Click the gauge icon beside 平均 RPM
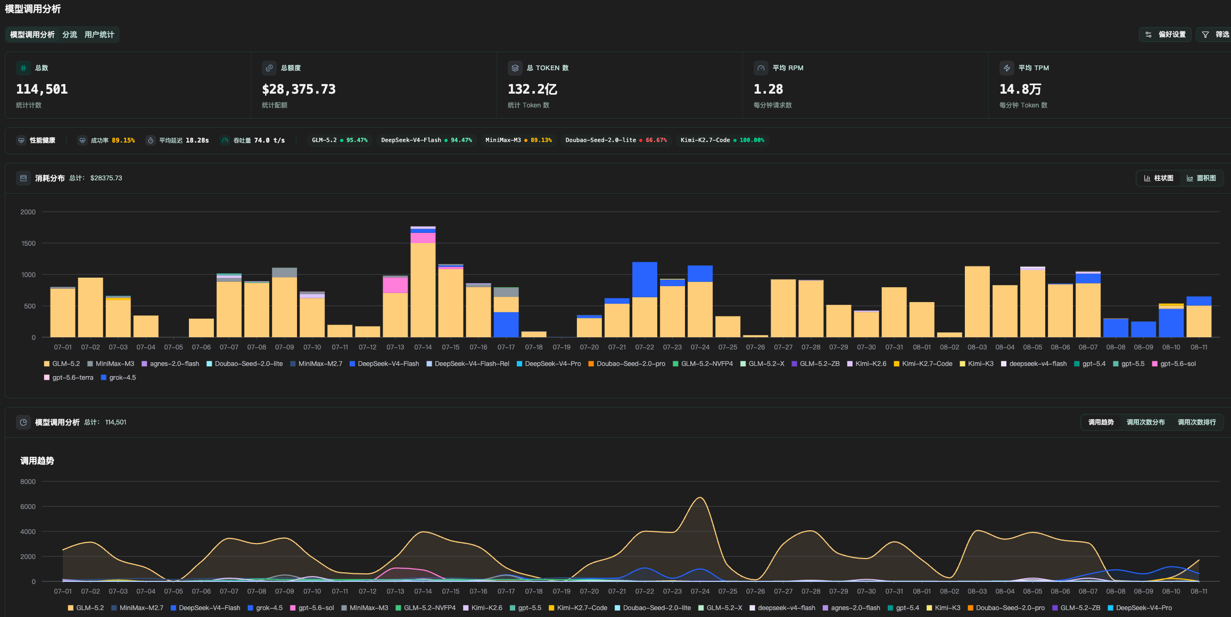 click(x=761, y=68)
